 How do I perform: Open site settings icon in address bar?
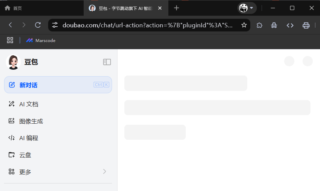coord(55,25)
